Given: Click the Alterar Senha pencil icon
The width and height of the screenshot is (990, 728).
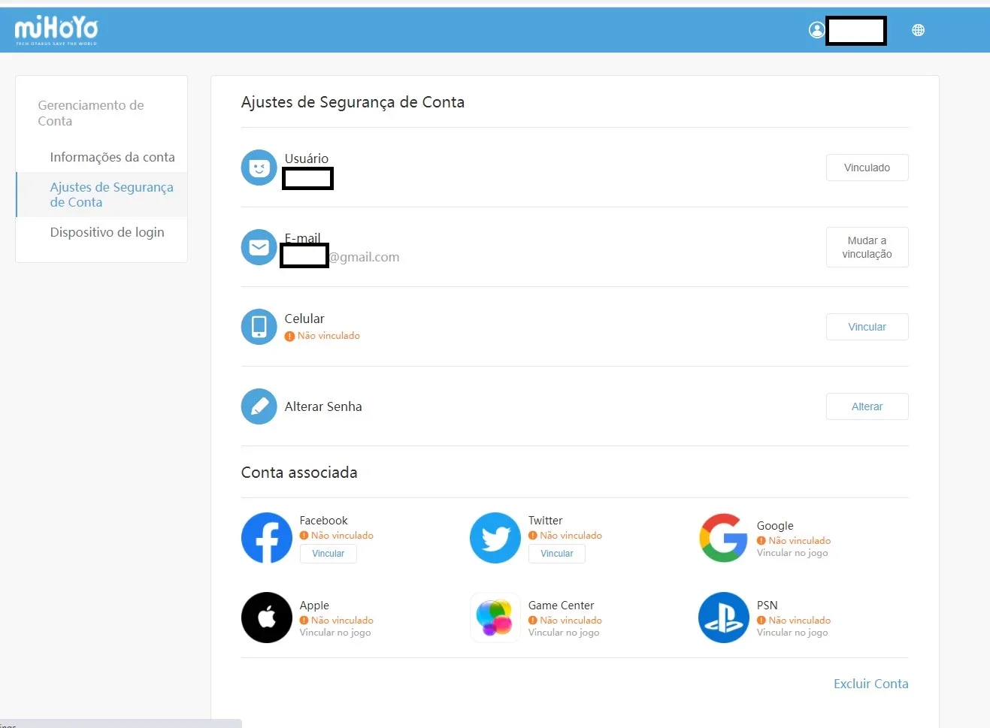Looking at the screenshot, I should (259, 406).
